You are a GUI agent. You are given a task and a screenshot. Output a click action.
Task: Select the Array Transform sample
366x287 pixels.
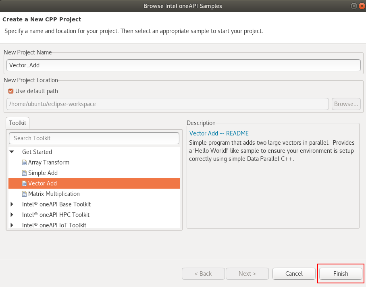click(49, 162)
